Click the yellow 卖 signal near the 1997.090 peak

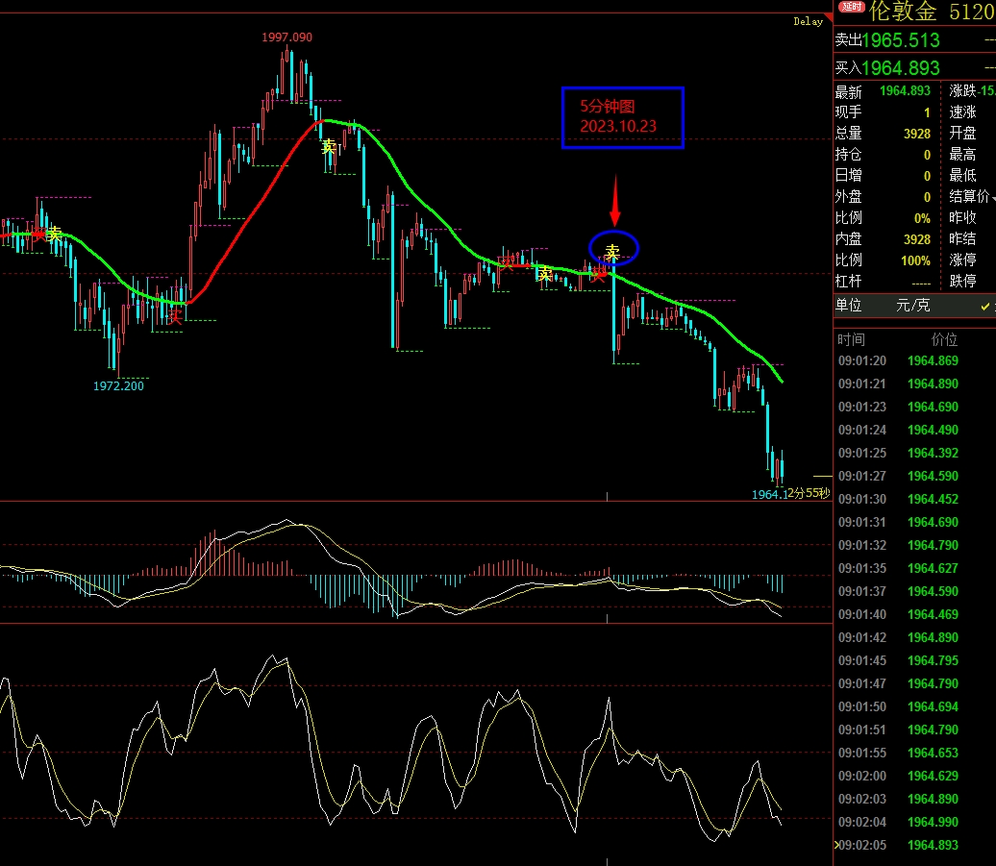pos(329,147)
